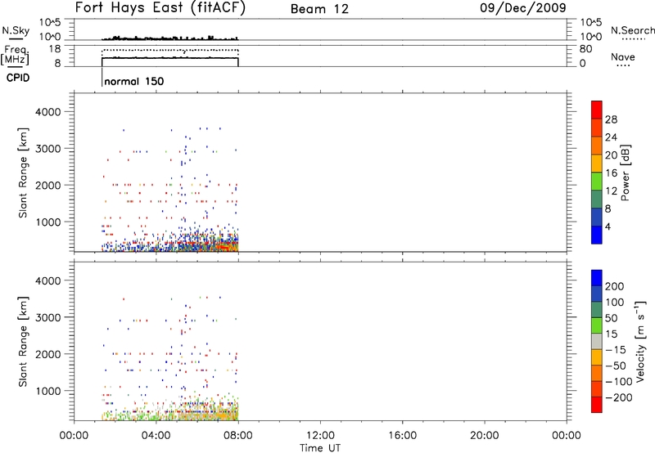Select the '08:00' time tick label

238,436
